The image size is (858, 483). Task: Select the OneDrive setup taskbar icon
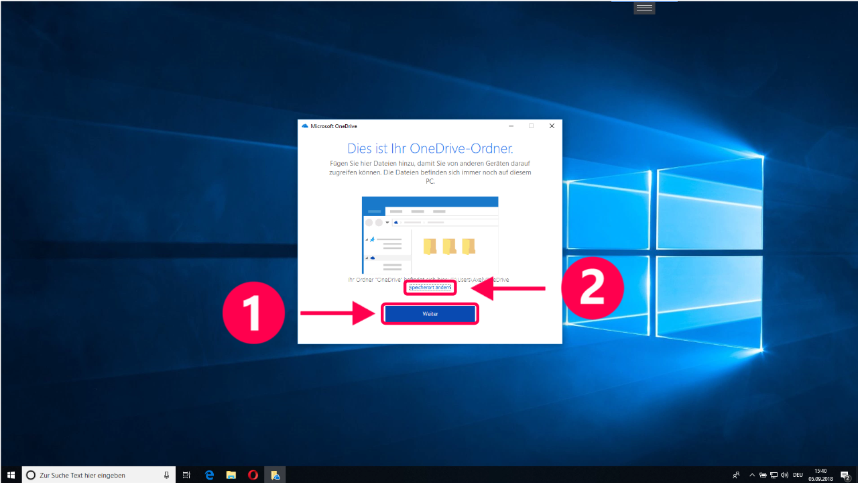click(275, 475)
